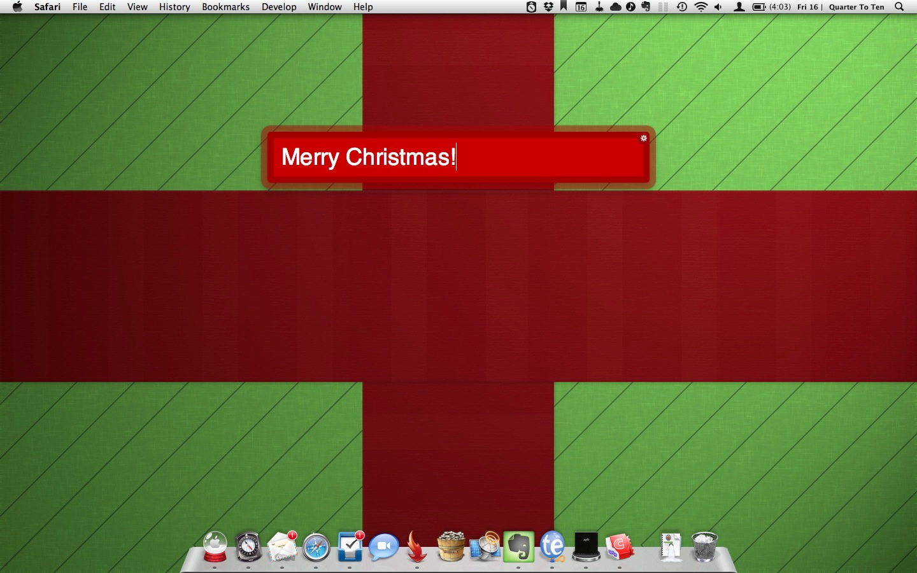This screenshot has height=573, width=917.
Task: Open the Edit menu
Action: [108, 7]
